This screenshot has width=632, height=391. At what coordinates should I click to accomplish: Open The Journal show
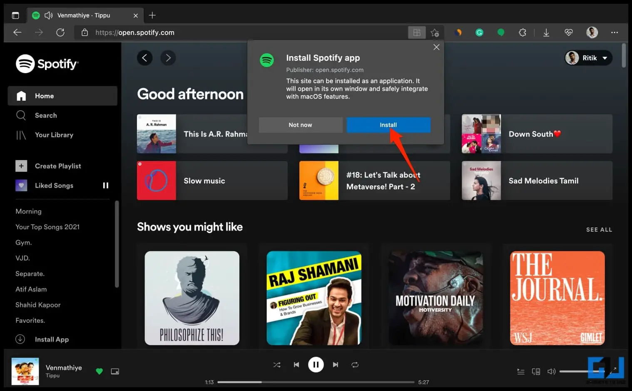click(x=557, y=298)
